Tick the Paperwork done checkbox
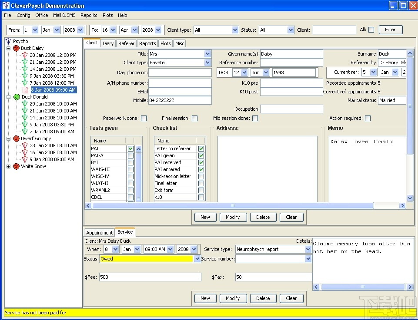Screen dimensions: 418x320 tap(144, 118)
